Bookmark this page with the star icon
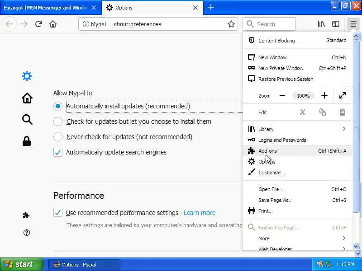362x271 pixels. [x=231, y=24]
